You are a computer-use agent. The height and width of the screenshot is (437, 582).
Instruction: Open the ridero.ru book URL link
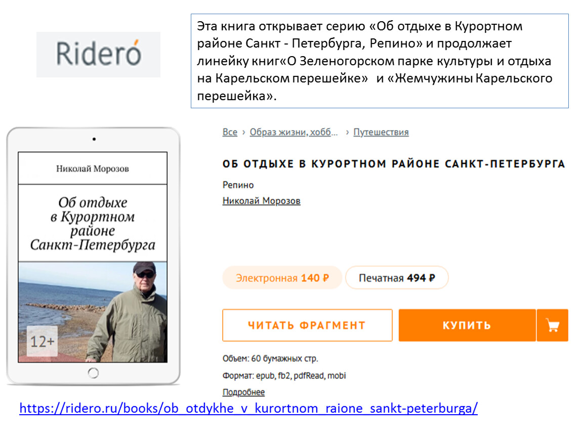click(x=248, y=408)
